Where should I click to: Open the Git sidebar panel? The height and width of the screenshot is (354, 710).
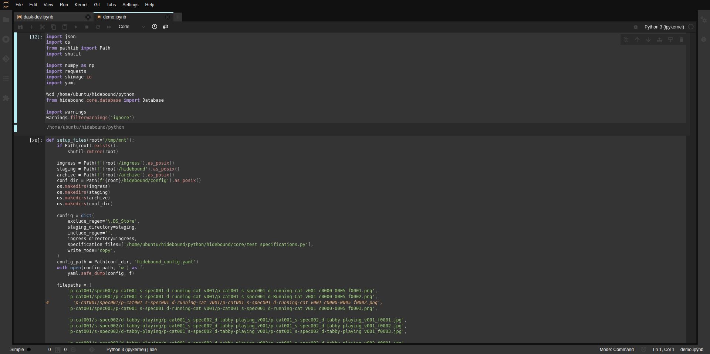[x=6, y=59]
